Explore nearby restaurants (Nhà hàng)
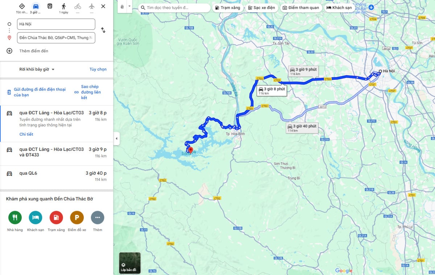The image size is (435, 275). point(15,217)
